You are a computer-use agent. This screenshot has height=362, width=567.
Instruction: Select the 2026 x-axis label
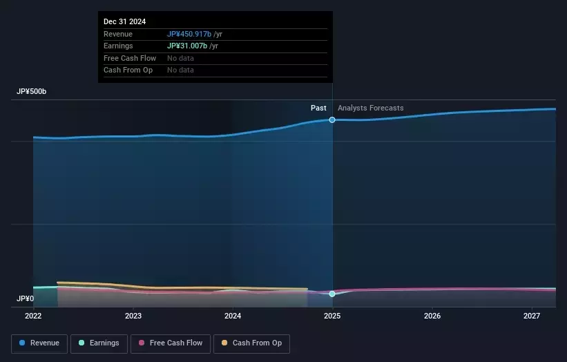[x=432, y=316]
